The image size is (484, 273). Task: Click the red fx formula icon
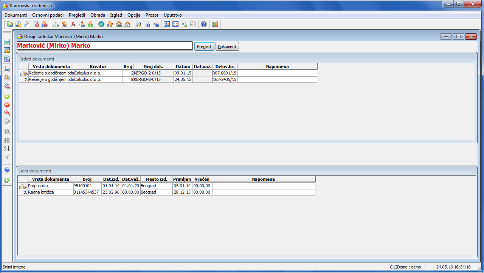(73, 25)
